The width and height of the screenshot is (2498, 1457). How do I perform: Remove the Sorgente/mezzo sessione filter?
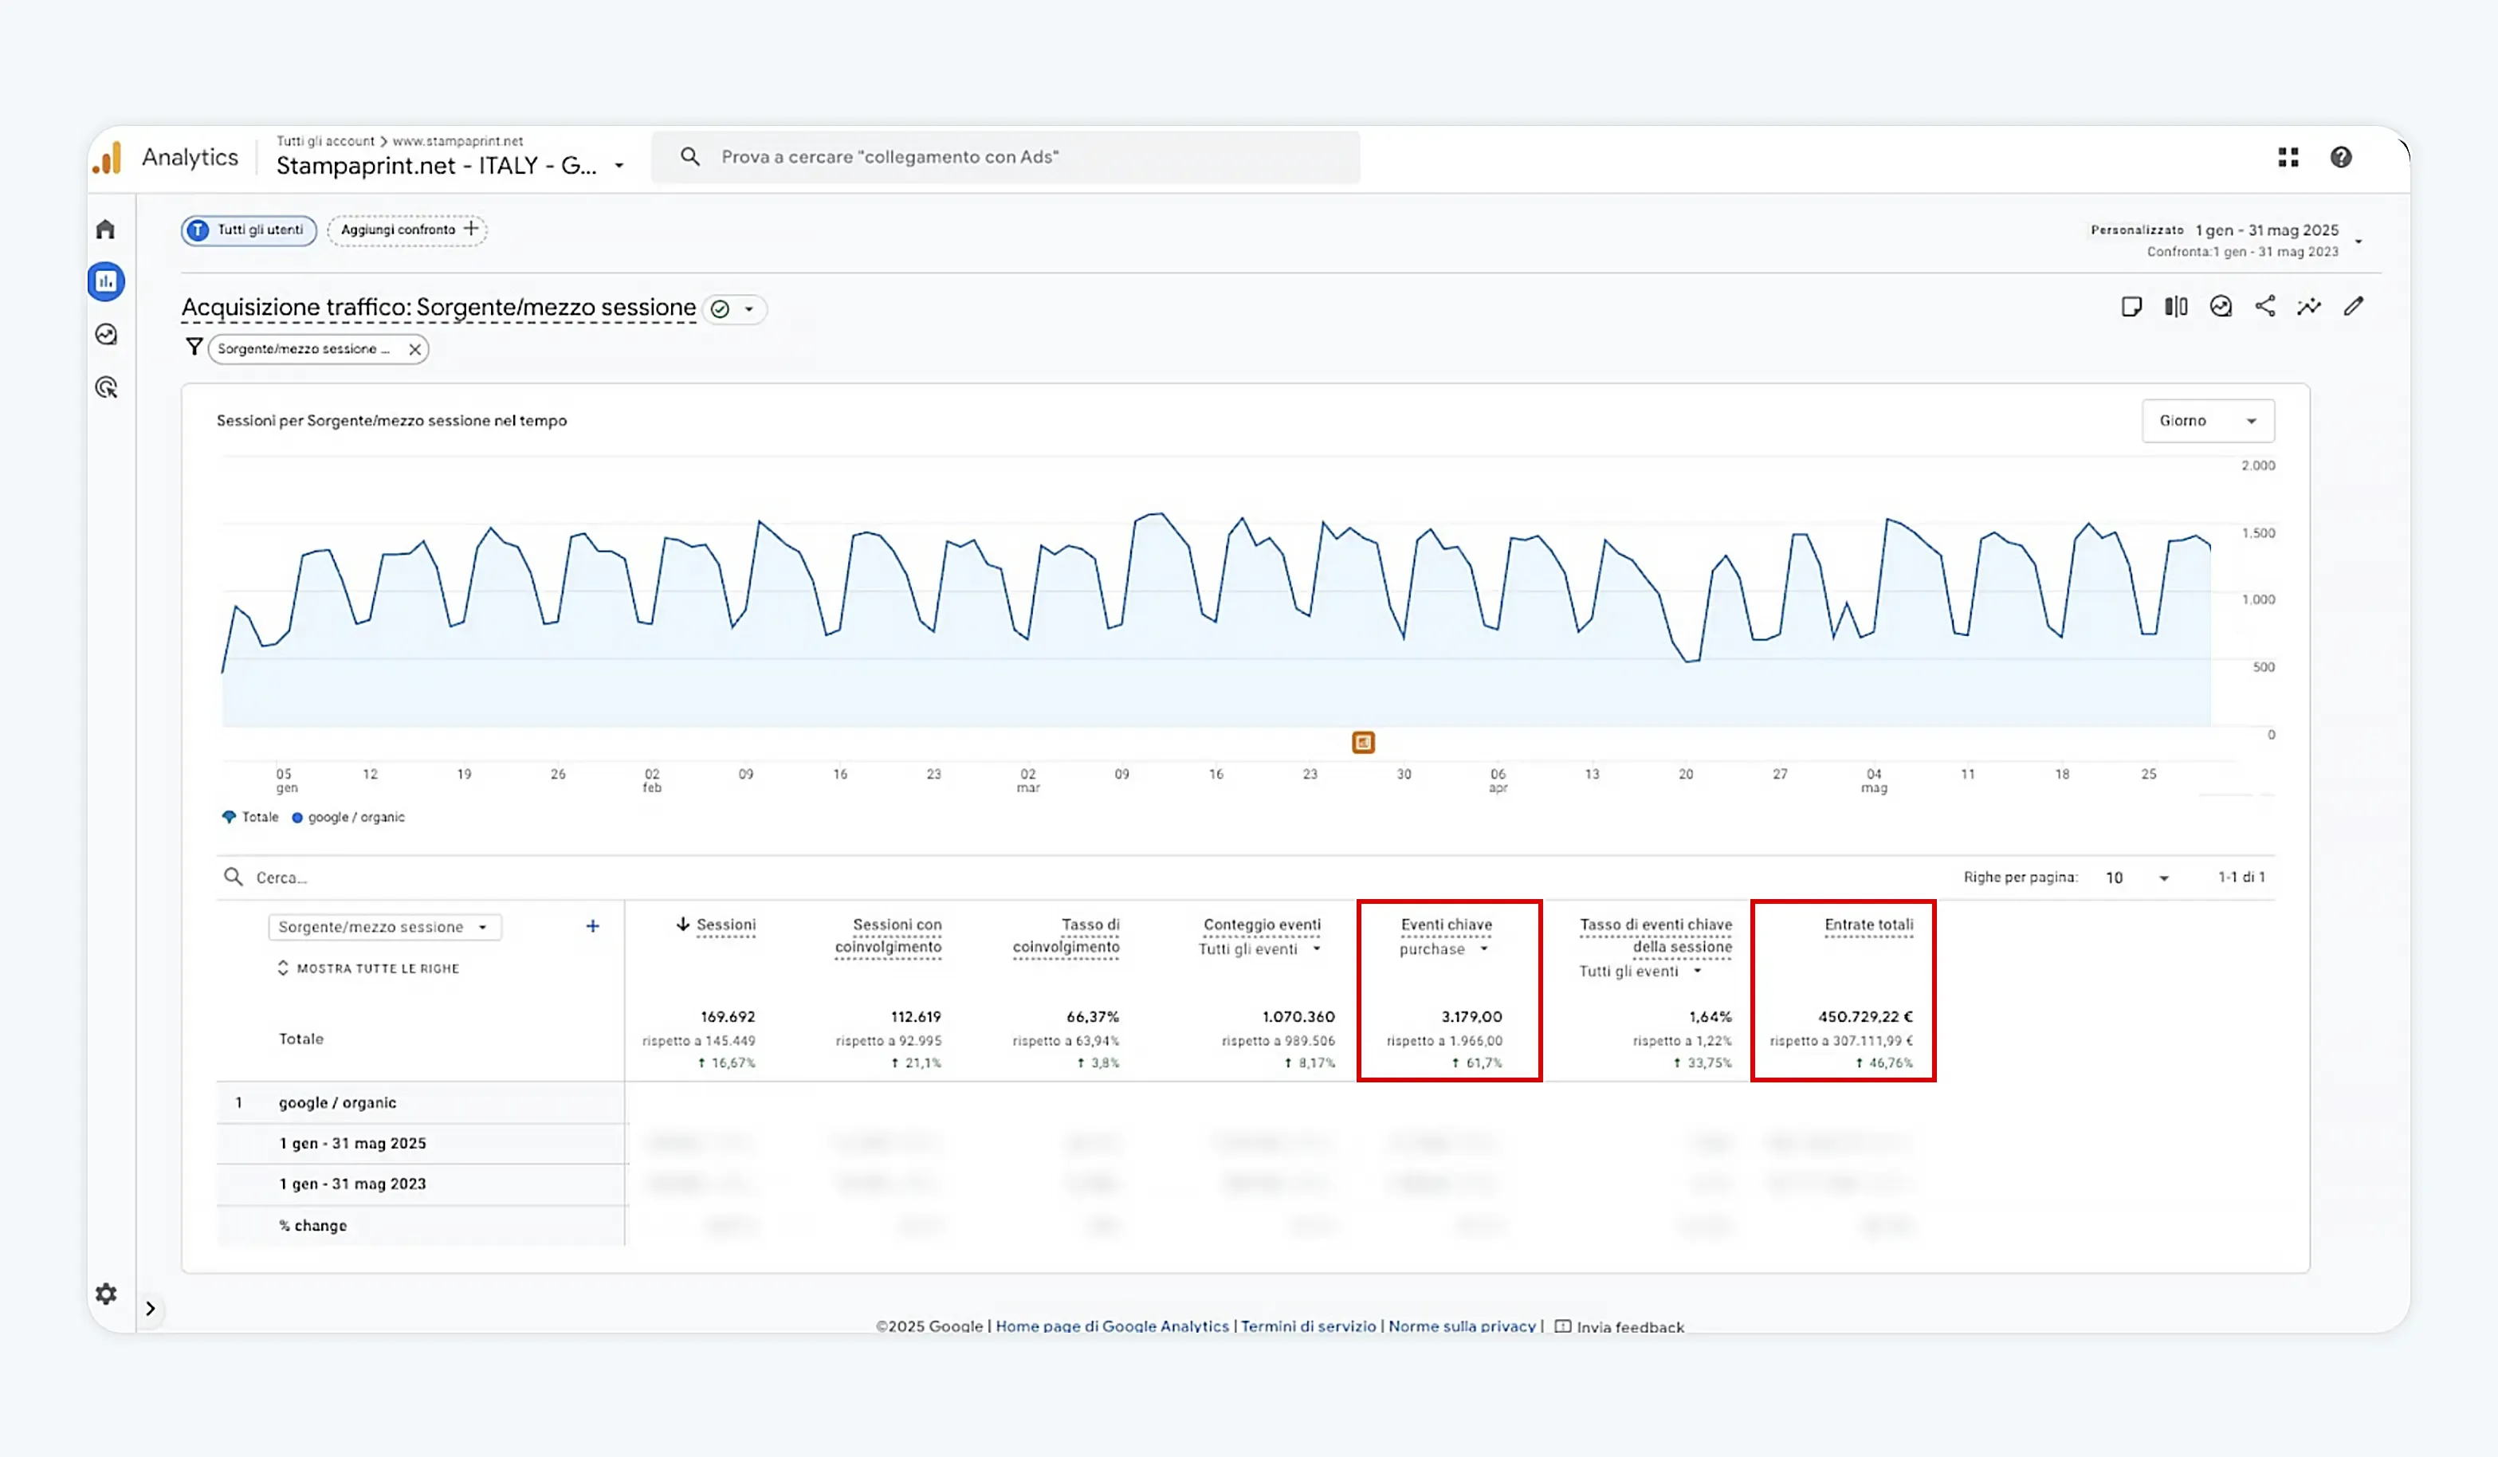coord(415,349)
